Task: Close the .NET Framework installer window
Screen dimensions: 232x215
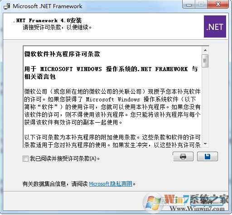Action: coord(218,5)
